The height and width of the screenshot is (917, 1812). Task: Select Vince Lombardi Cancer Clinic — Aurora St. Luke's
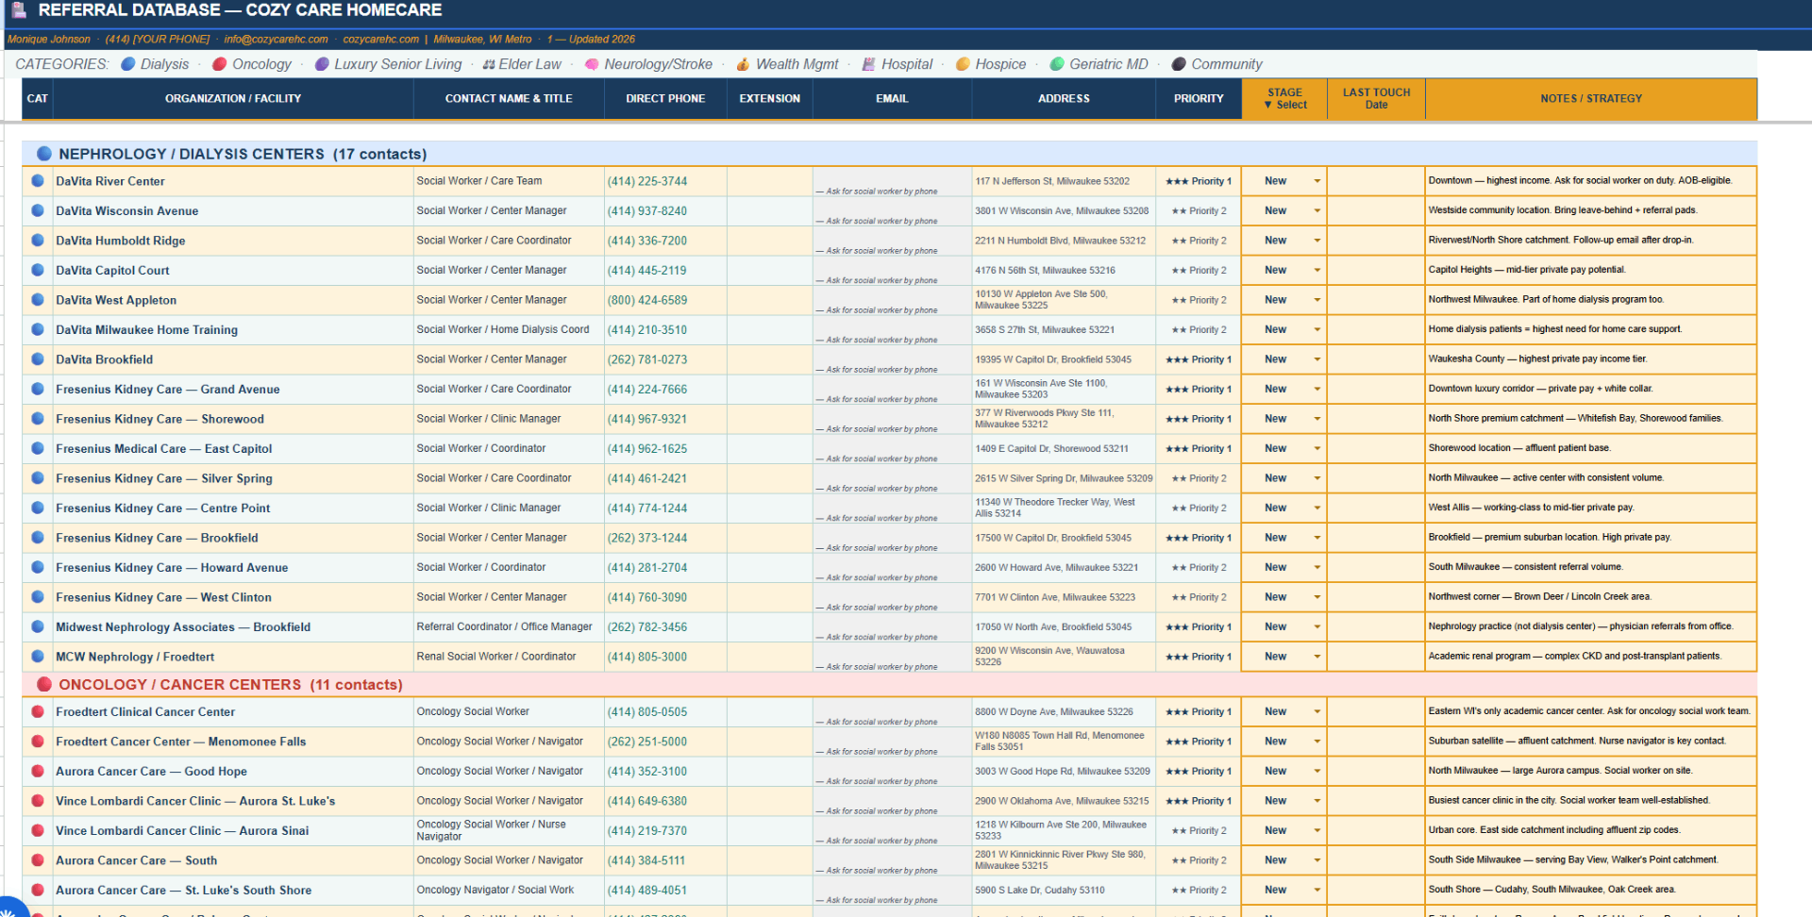[195, 801]
